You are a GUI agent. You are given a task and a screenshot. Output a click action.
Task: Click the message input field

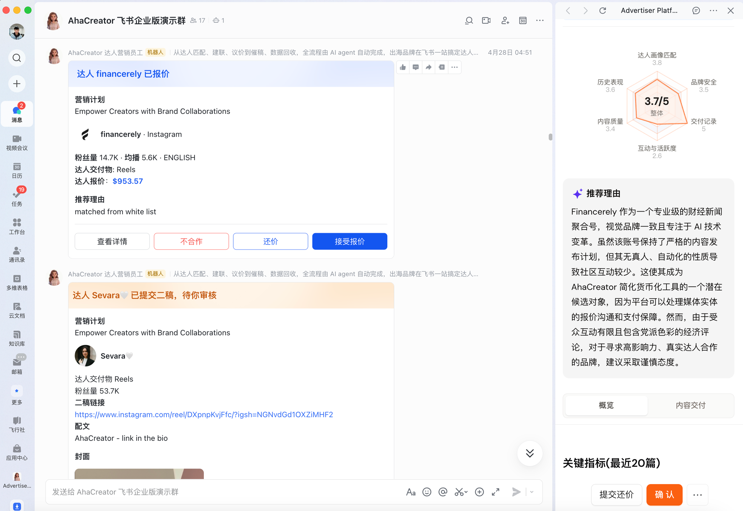click(x=224, y=492)
